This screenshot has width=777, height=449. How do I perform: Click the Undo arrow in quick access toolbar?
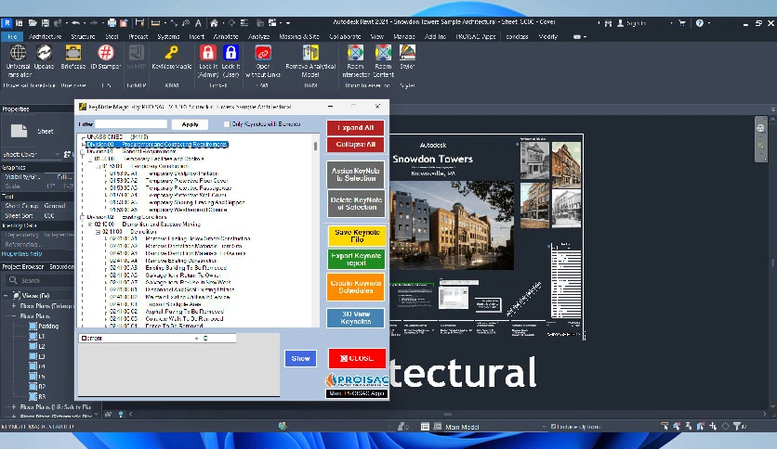pyautogui.click(x=76, y=23)
